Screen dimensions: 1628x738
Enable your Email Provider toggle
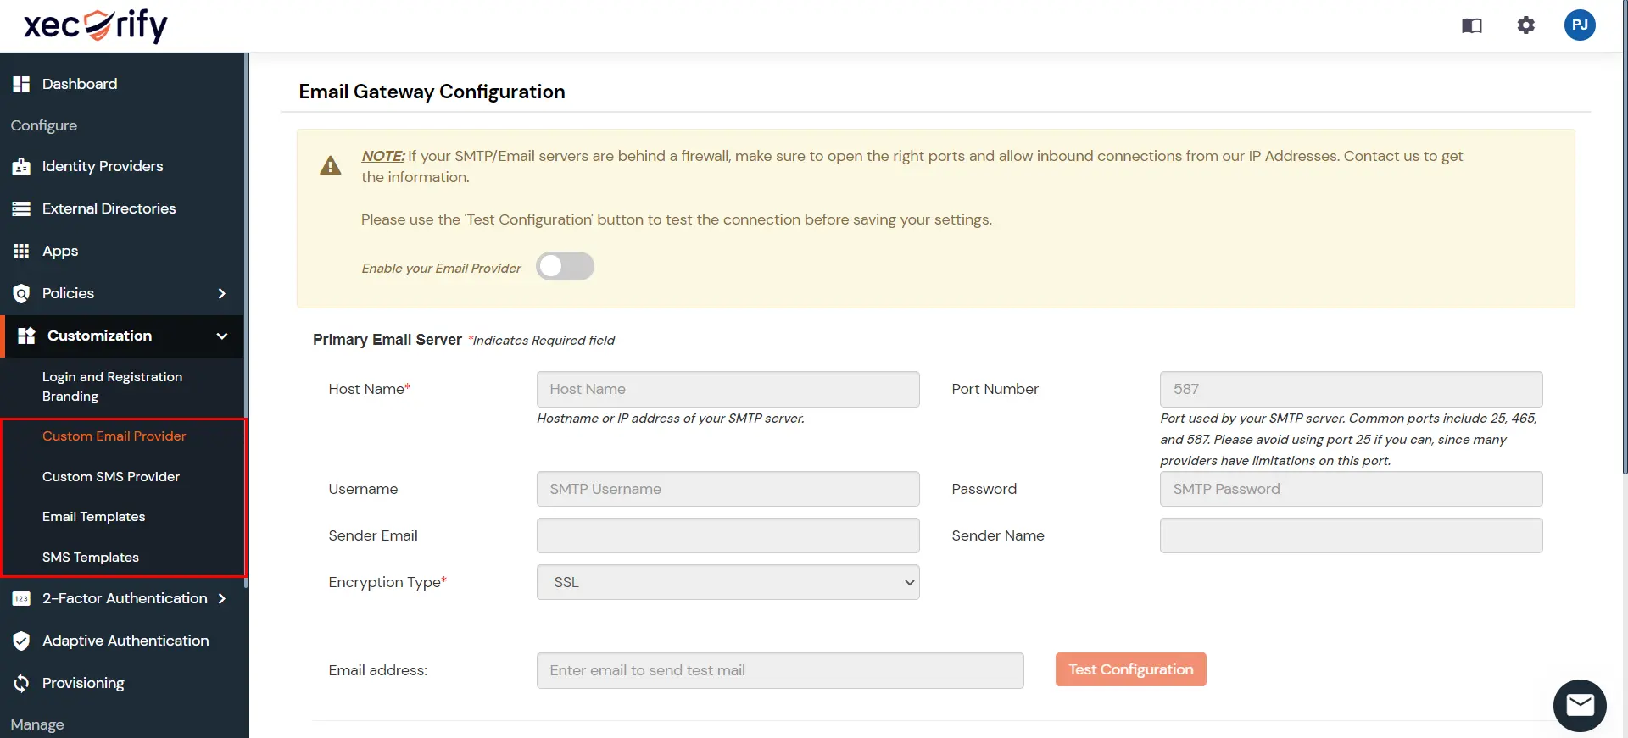565,266
